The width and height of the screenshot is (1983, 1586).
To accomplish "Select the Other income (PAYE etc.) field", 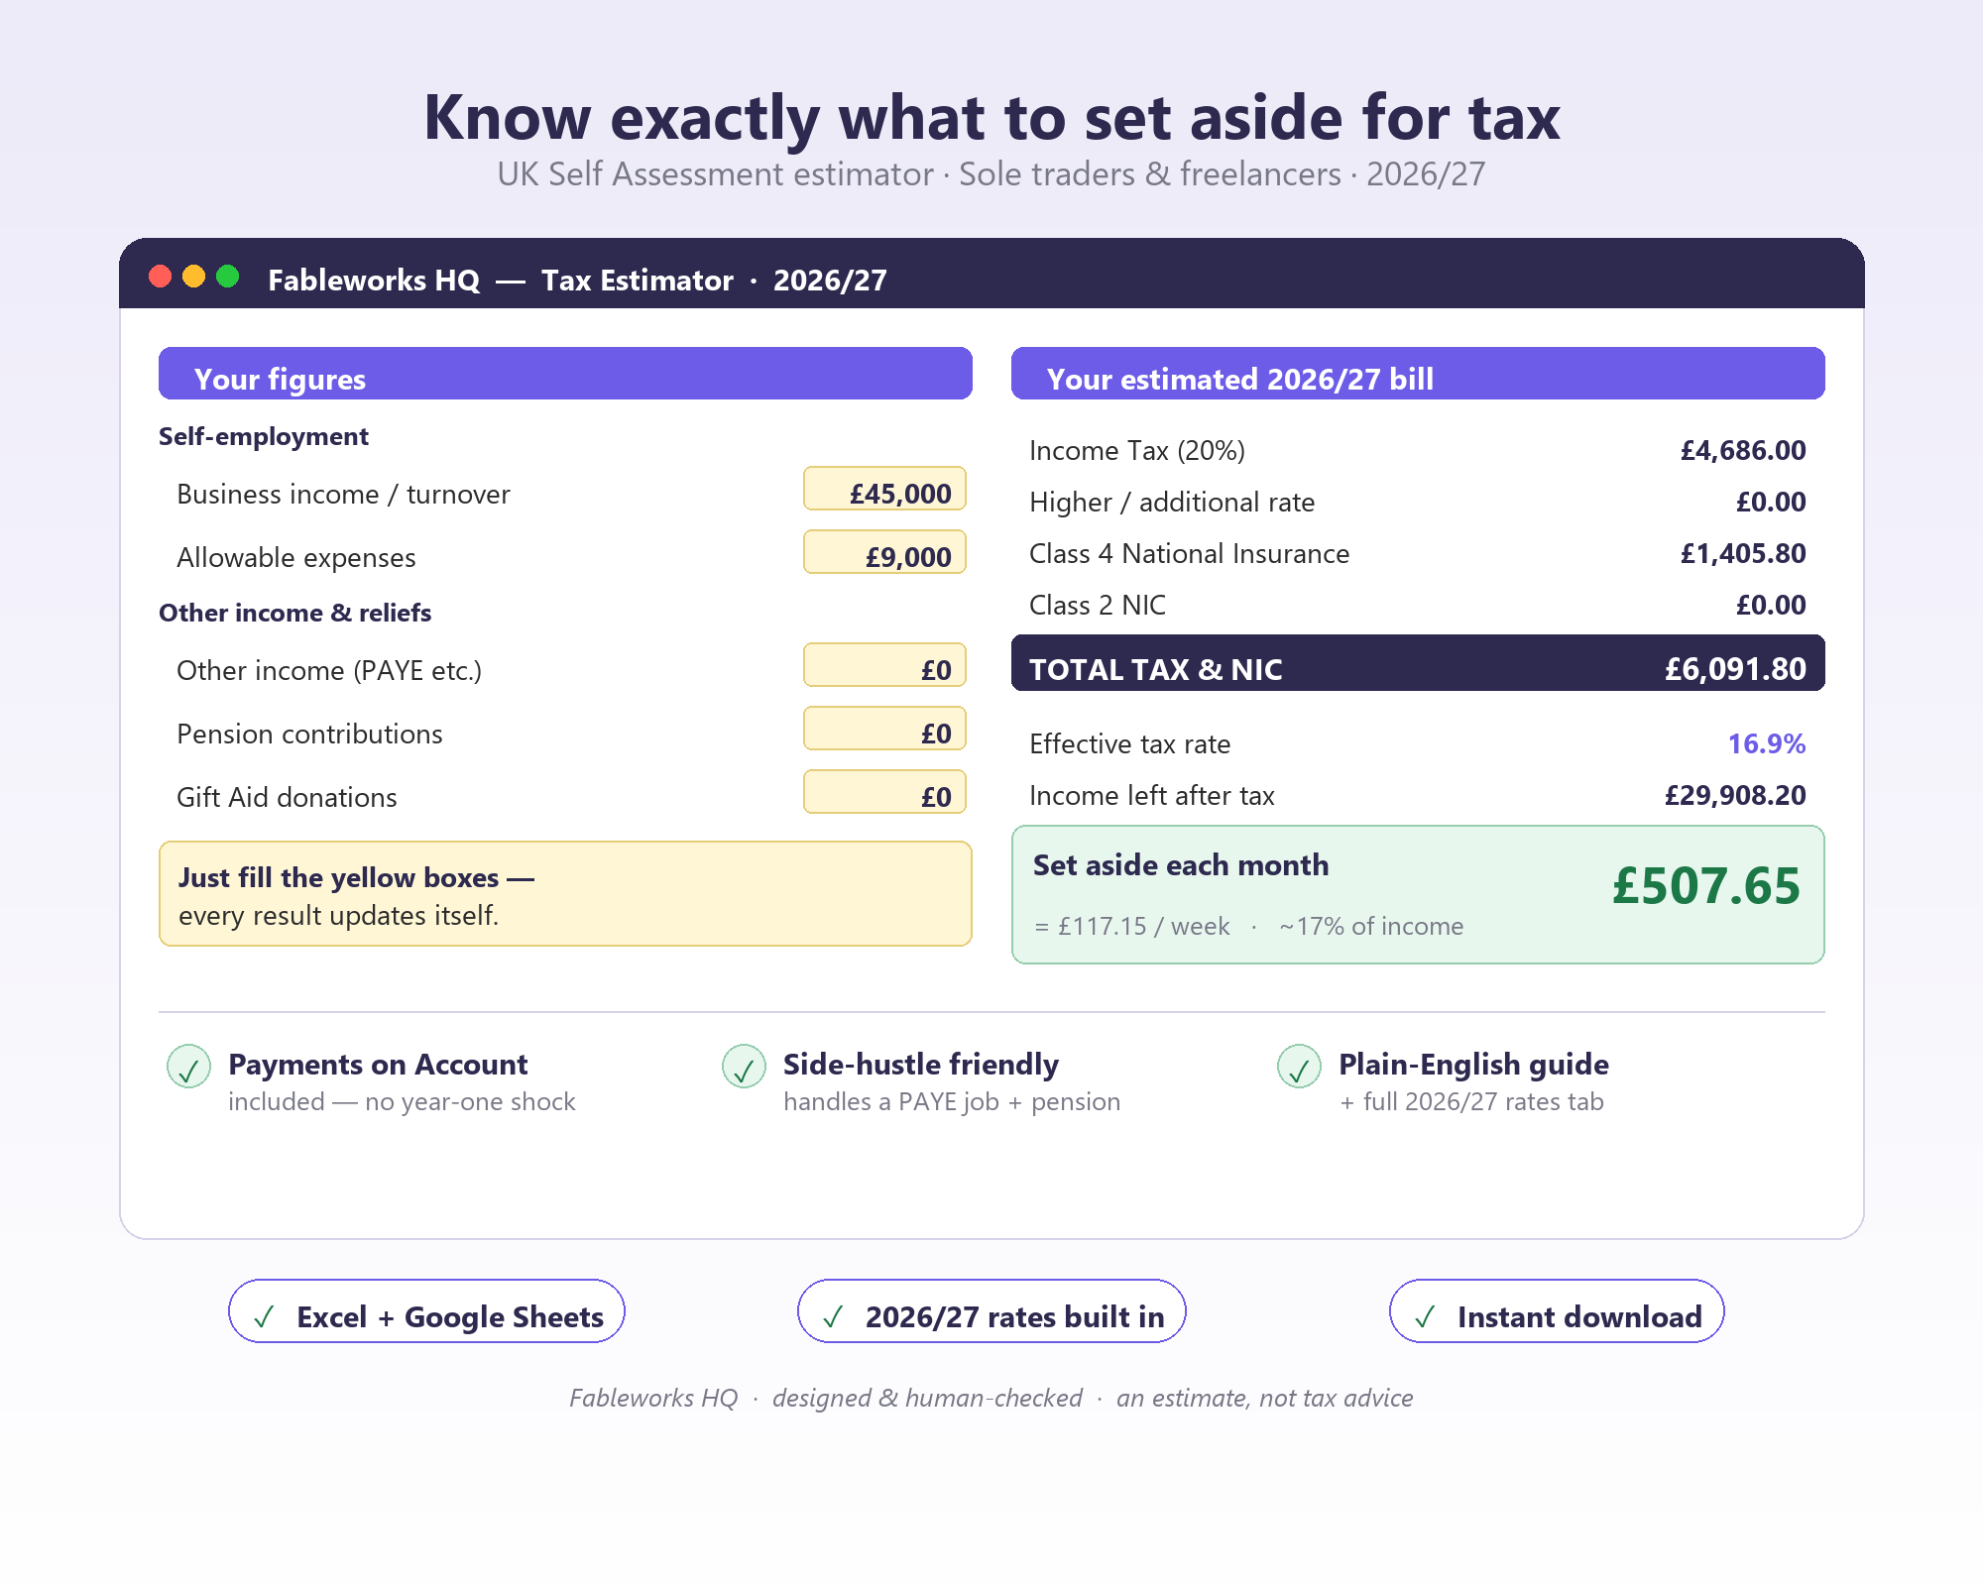I will (884, 665).
